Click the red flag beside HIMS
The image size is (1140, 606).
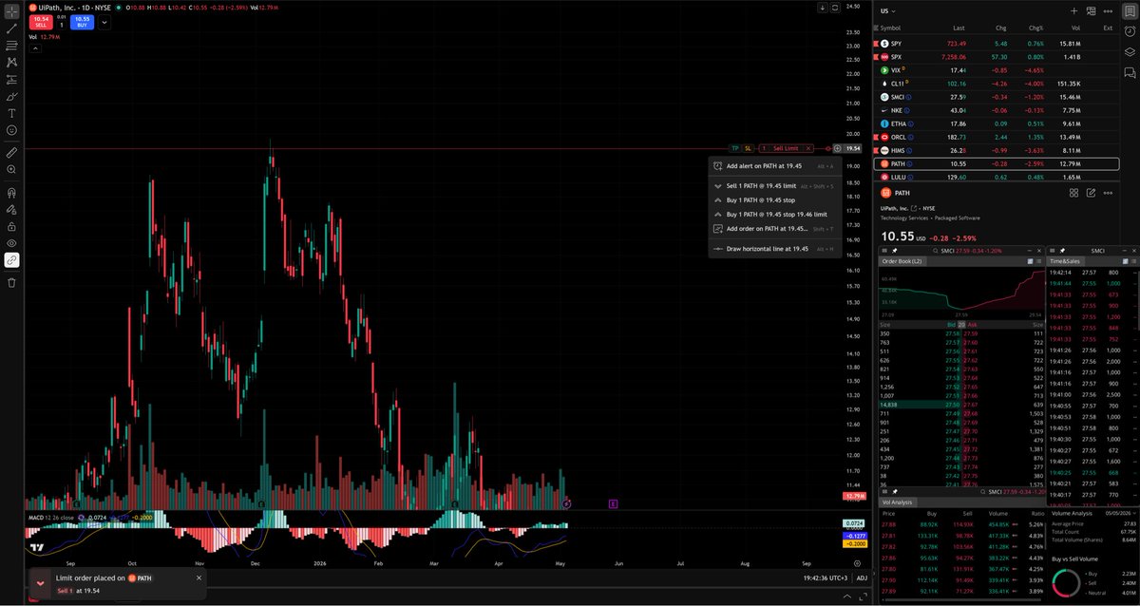[875, 150]
